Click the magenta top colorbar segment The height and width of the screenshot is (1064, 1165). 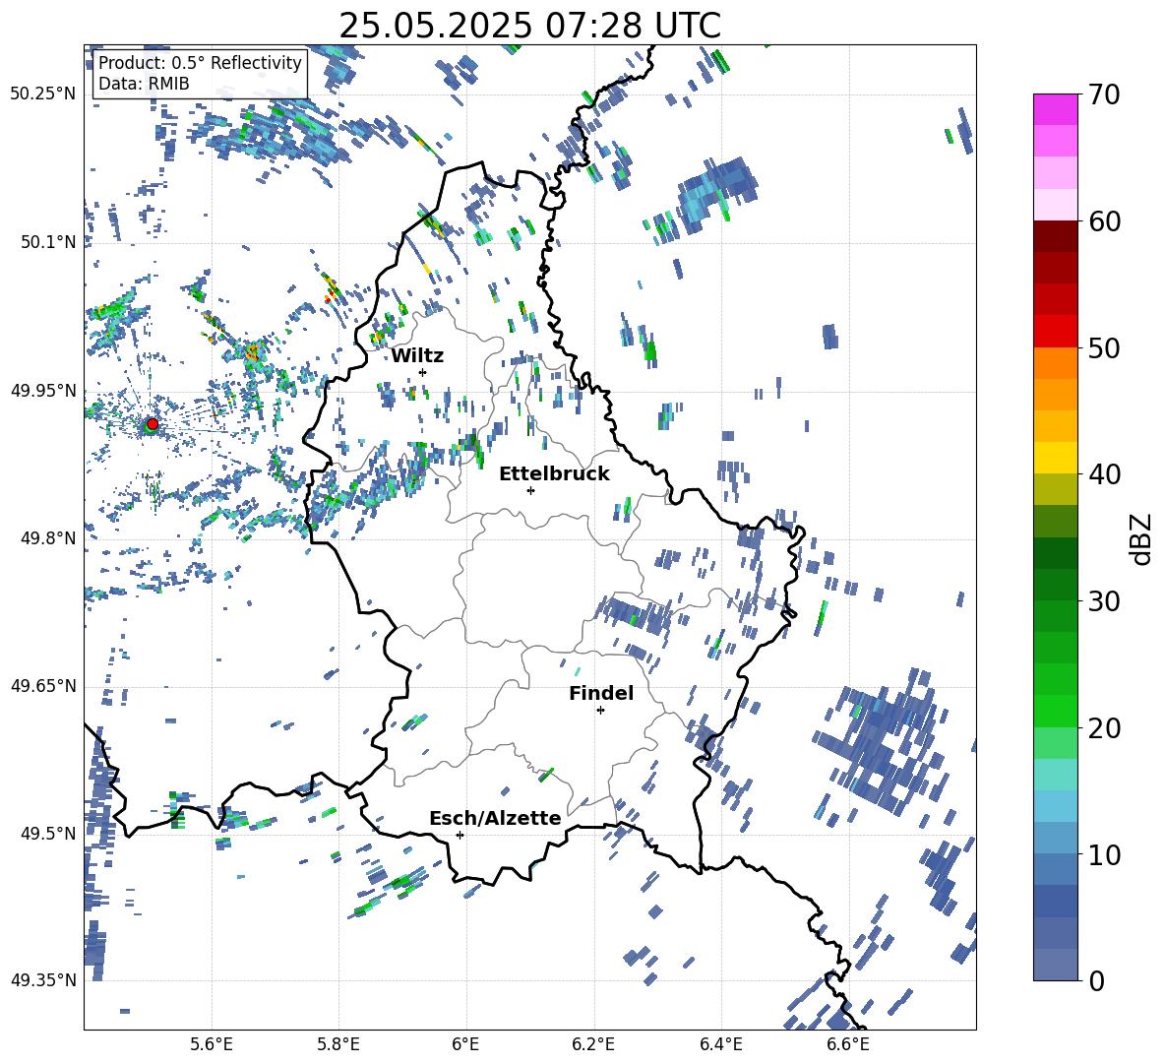(1055, 109)
